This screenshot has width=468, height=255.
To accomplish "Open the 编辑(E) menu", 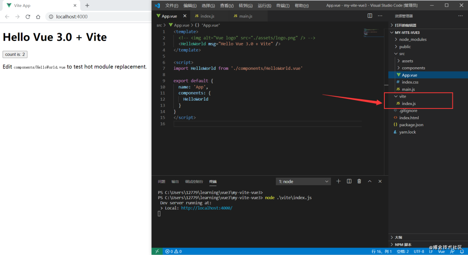I will coord(190,6).
